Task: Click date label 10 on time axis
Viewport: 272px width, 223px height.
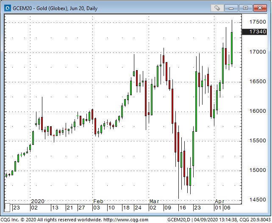Action: (x=111, y=208)
